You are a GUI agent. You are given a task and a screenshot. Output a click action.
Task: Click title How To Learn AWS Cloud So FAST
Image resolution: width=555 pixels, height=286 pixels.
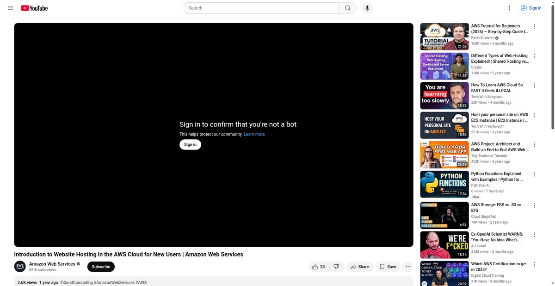tap(497, 88)
